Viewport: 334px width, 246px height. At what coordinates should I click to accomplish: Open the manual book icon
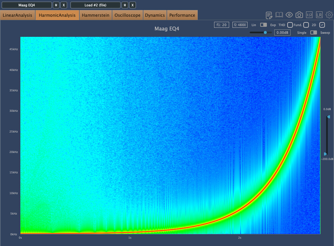pos(279,15)
